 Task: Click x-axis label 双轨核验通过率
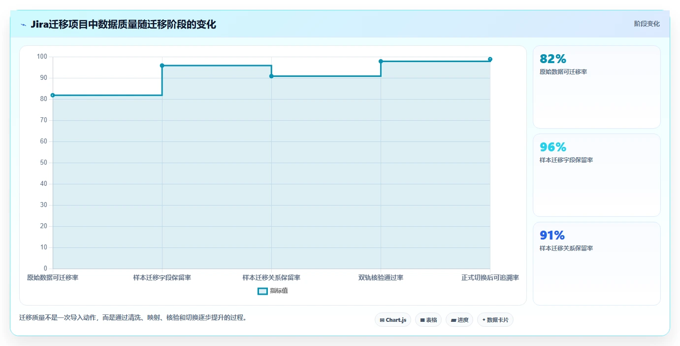[381, 277]
